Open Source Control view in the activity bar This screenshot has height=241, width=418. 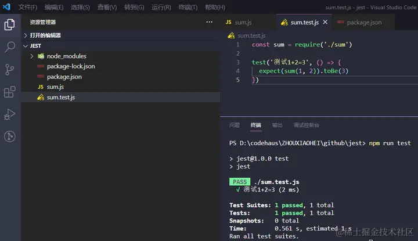(10, 70)
